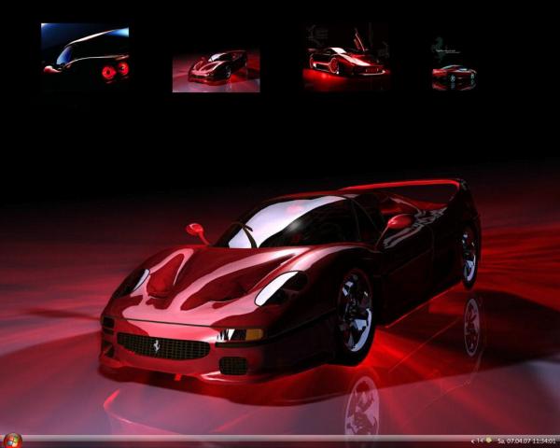Select the Ferrari with open door thumbnail
The height and width of the screenshot is (448, 560).
click(x=347, y=55)
